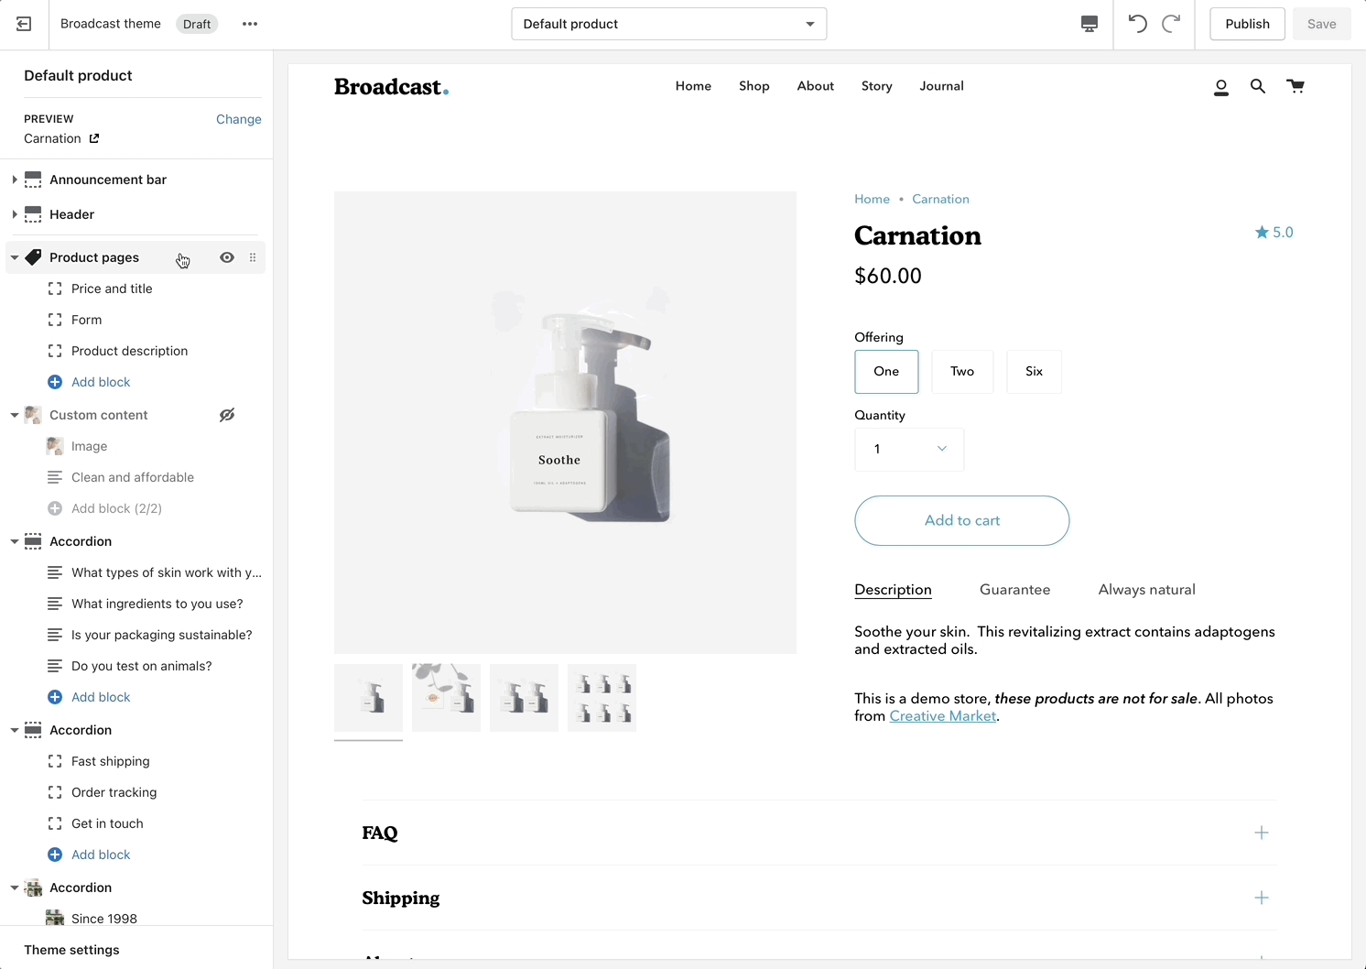Click the desktop preview monitor icon
Image resolution: width=1366 pixels, height=969 pixels.
pyautogui.click(x=1089, y=24)
